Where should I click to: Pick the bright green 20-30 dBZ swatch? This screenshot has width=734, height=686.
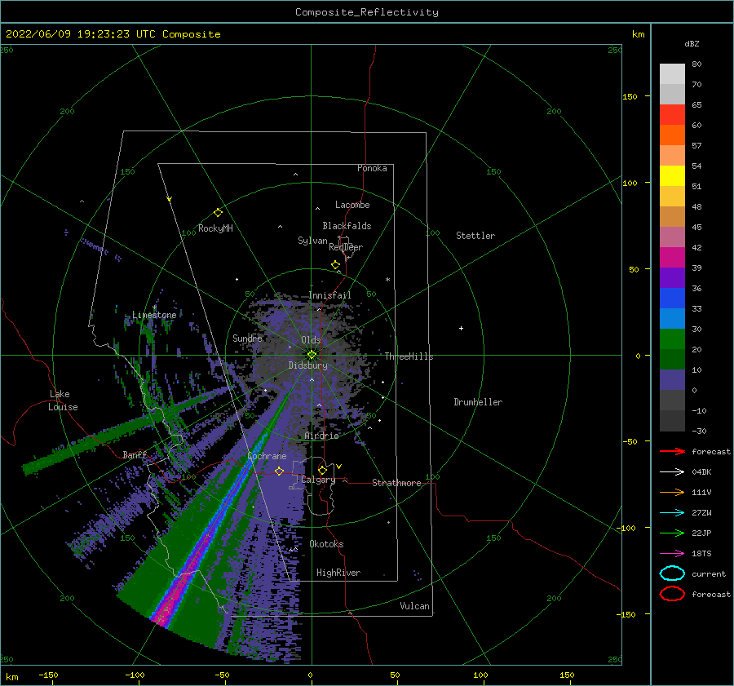click(672, 339)
